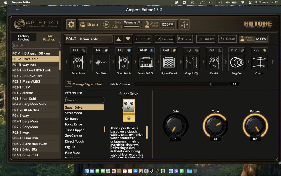Go to next patch with down arrow

pyautogui.click(x=128, y=39)
